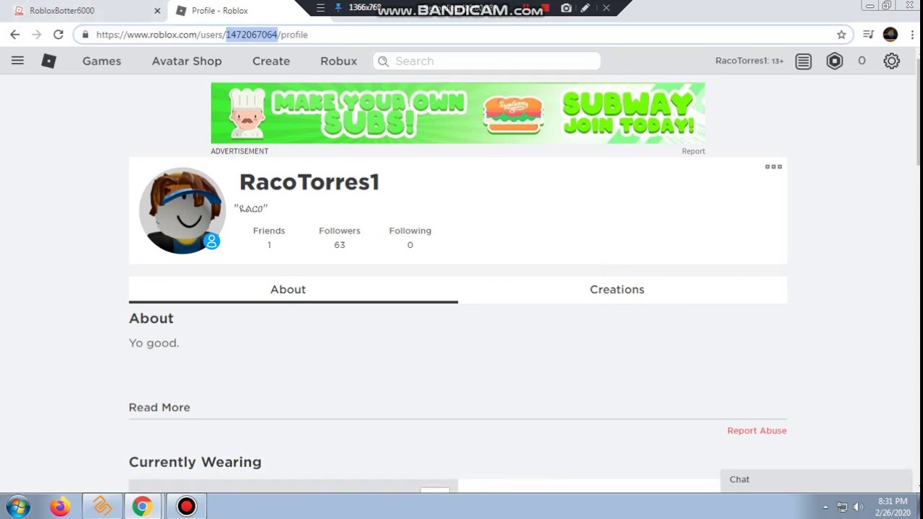This screenshot has height=519, width=923.
Task: Click the Bandicam pencil draw icon
Action: point(586,8)
